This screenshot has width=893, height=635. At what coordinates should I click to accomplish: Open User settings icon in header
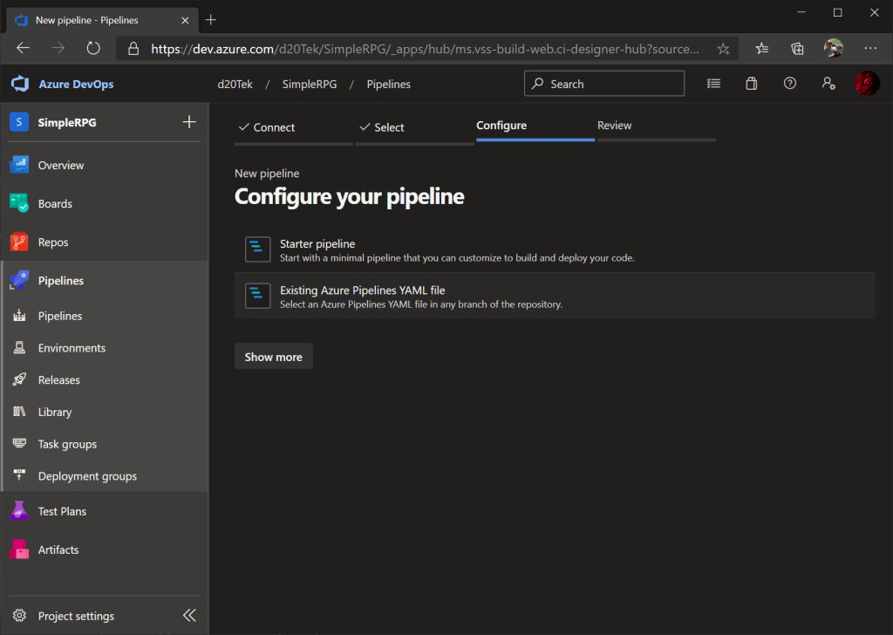pos(828,84)
